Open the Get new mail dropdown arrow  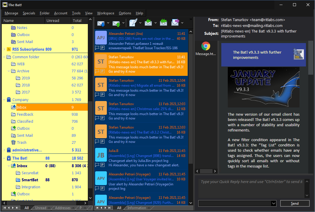pyautogui.click(x=108, y=23)
